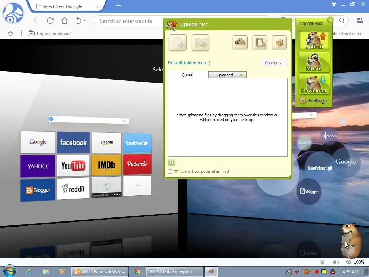This screenshot has height=277, width=369.
Task: Click the bookmark star icon
Action: (x=10, y=34)
